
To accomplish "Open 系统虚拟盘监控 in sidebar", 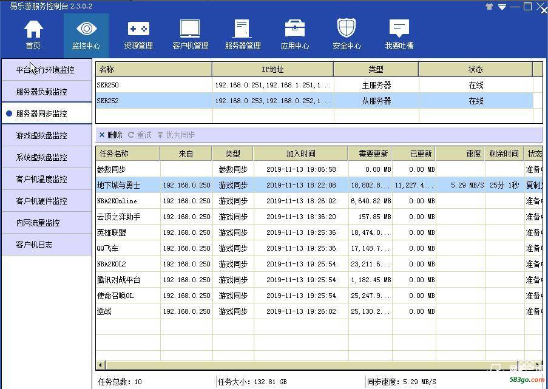I will click(x=47, y=157).
